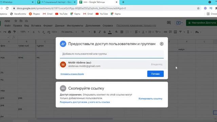Click Moldir Abdieva's avatar circle

coord(63,64)
